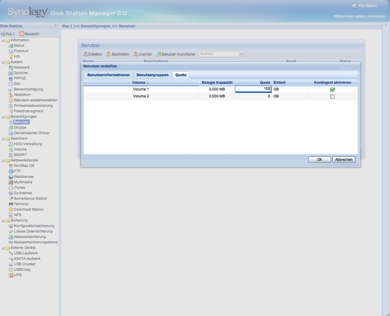390x316 pixels.
Task: Click the File Station icon
Action: 354,6
